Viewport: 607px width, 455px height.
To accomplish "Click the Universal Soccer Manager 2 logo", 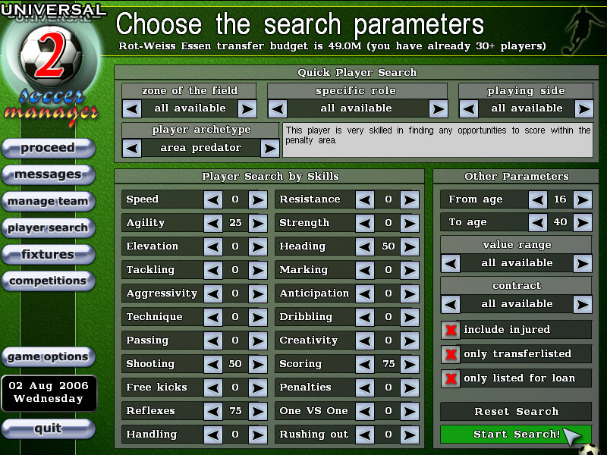I will 51,64.
